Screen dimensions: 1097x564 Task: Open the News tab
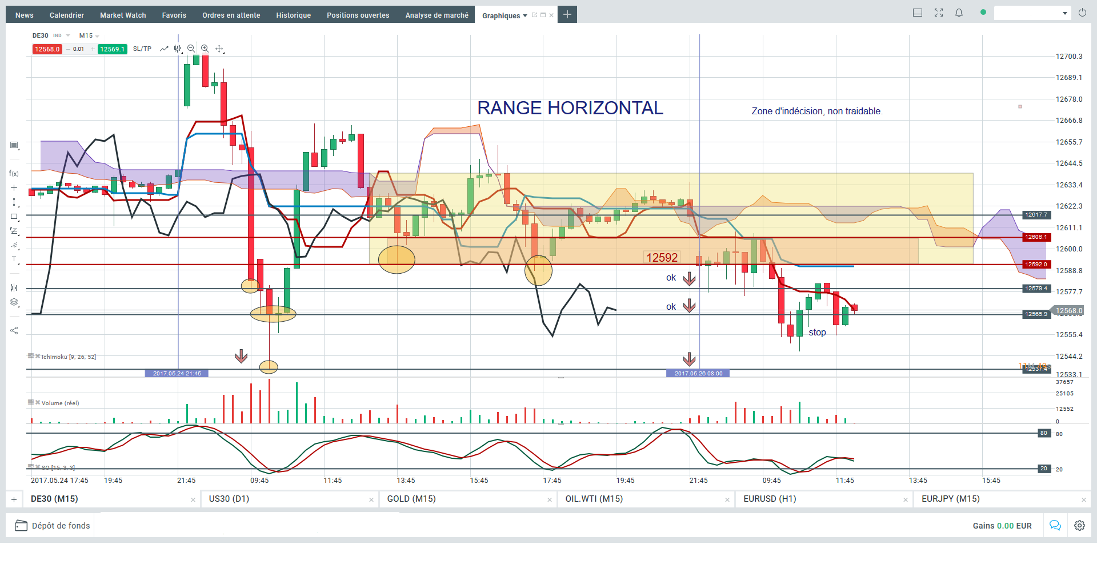(25, 15)
